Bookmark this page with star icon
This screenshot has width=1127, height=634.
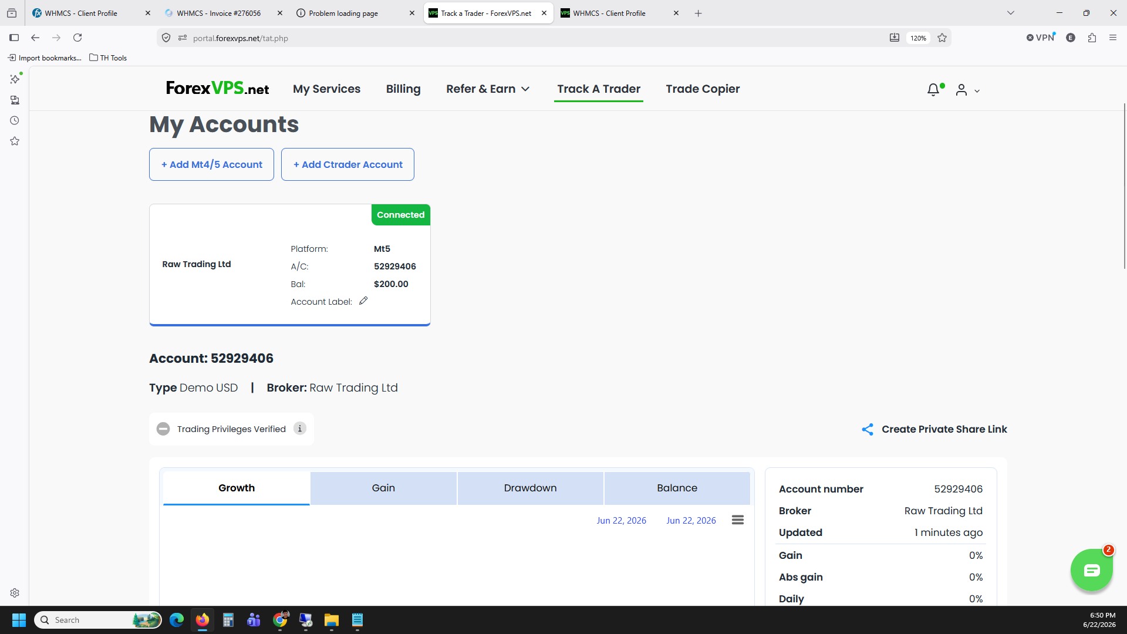click(942, 38)
